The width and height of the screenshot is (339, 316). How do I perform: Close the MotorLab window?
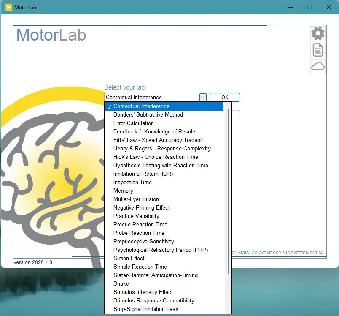[329, 7]
